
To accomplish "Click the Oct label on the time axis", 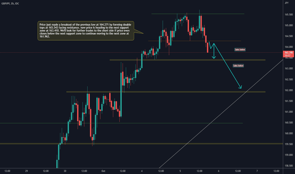I will click(x=103, y=171).
